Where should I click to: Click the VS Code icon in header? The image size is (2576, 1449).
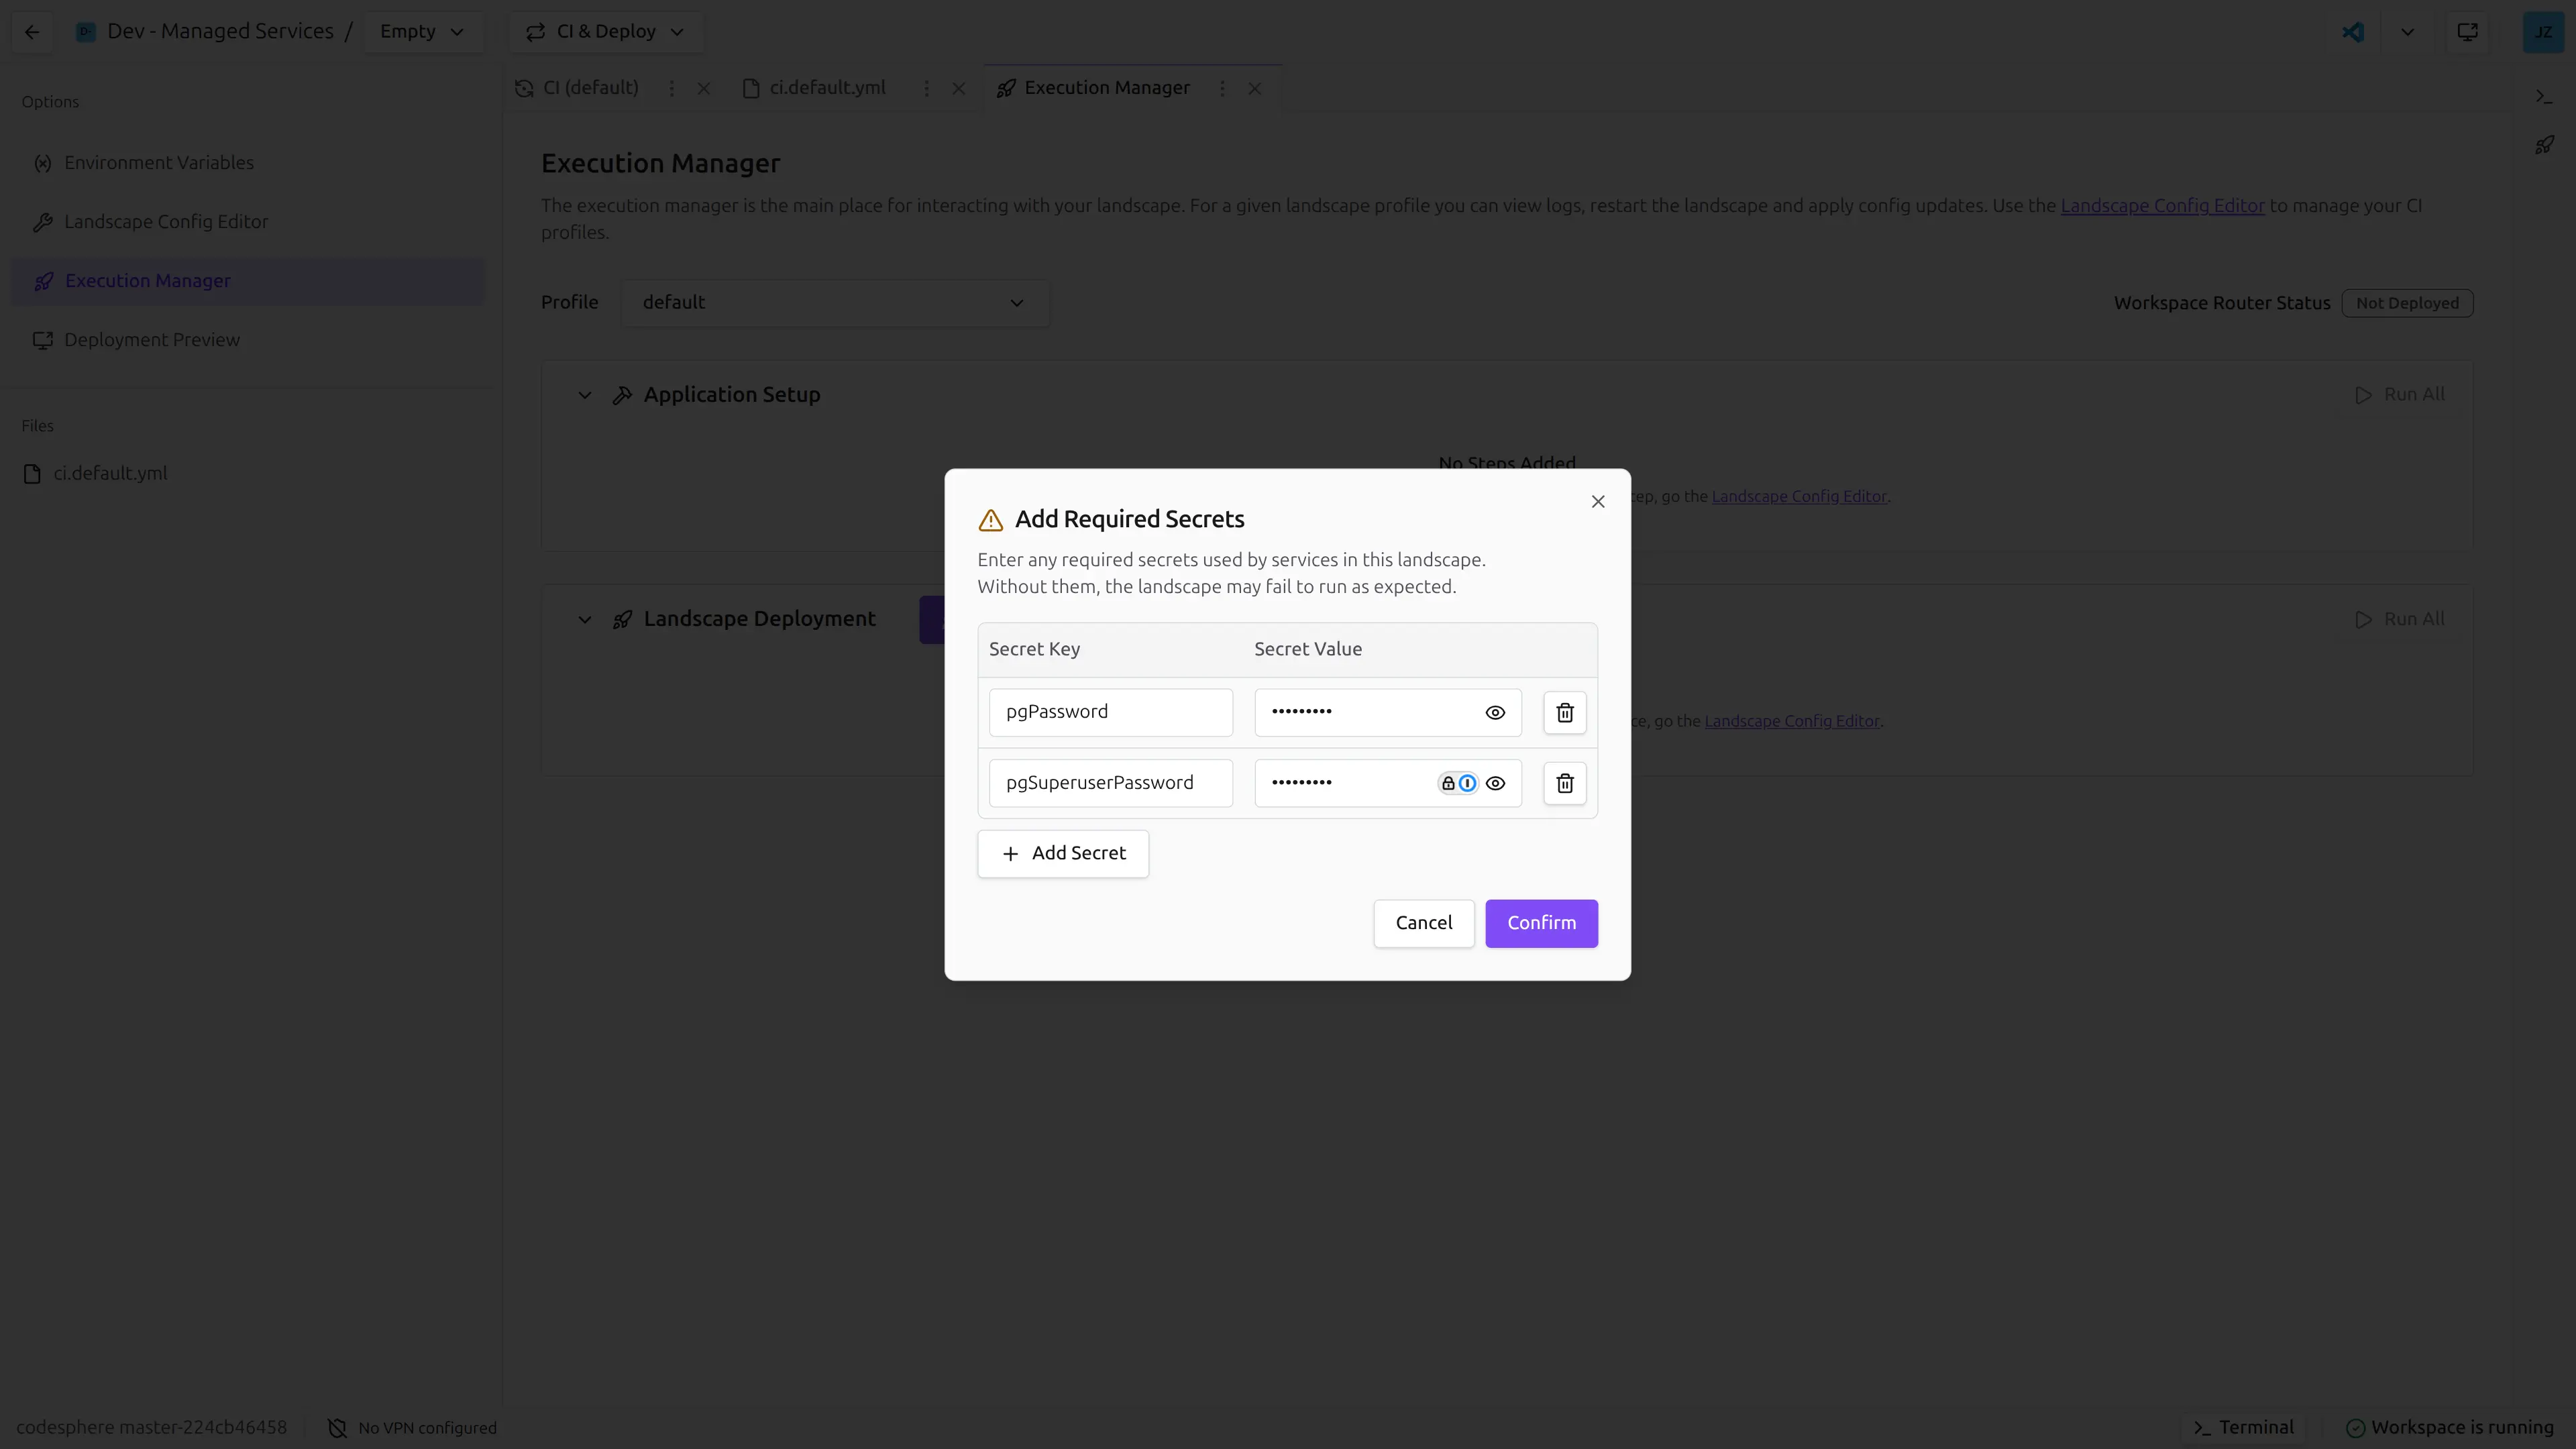click(x=2353, y=31)
